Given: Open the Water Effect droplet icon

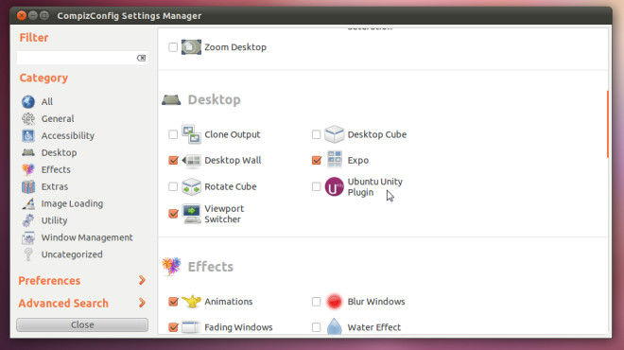Looking at the screenshot, I should tap(335, 326).
